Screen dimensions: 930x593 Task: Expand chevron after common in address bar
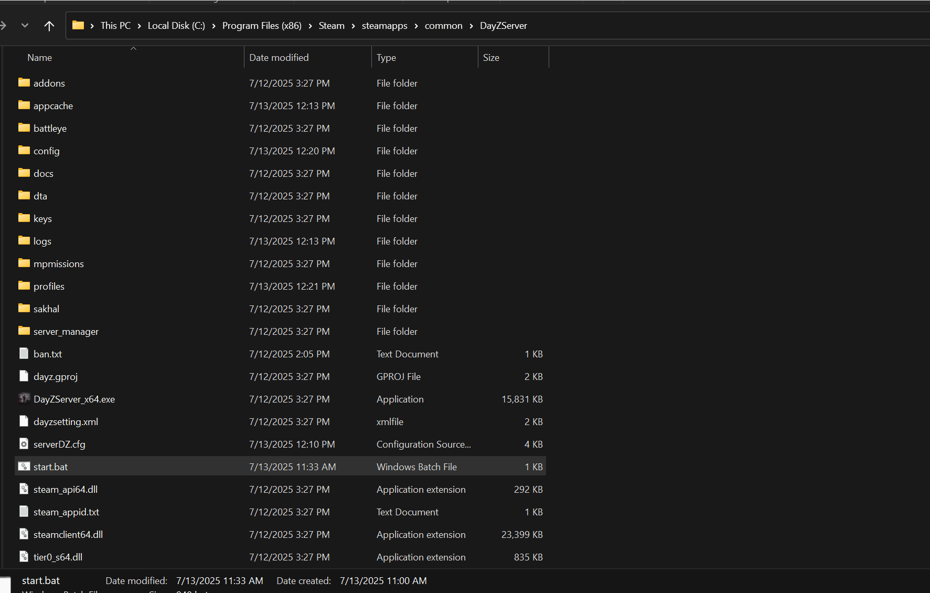[471, 26]
